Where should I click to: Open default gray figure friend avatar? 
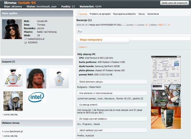click(x=59, y=78)
